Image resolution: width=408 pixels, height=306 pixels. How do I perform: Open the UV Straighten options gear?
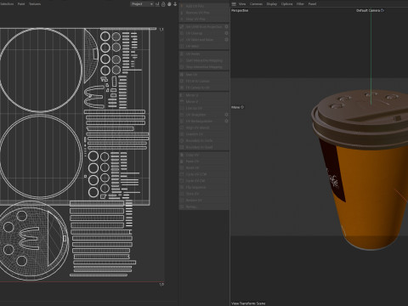[x=226, y=115]
